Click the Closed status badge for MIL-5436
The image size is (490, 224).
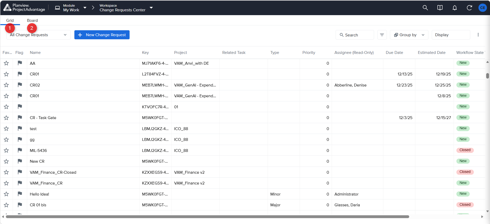tap(465, 150)
